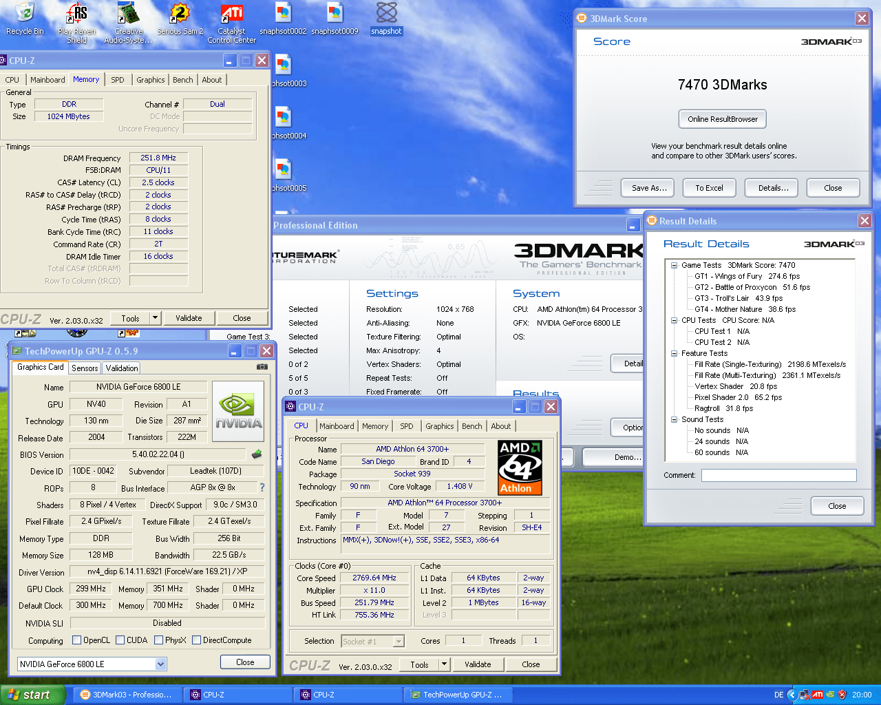Click the AMD Athlon 64 logo in CPU-Z
The width and height of the screenshot is (881, 705).
(x=520, y=468)
